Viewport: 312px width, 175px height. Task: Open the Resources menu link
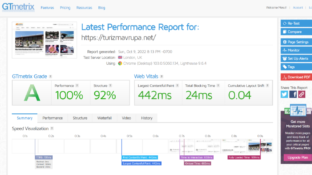pos(84,8)
